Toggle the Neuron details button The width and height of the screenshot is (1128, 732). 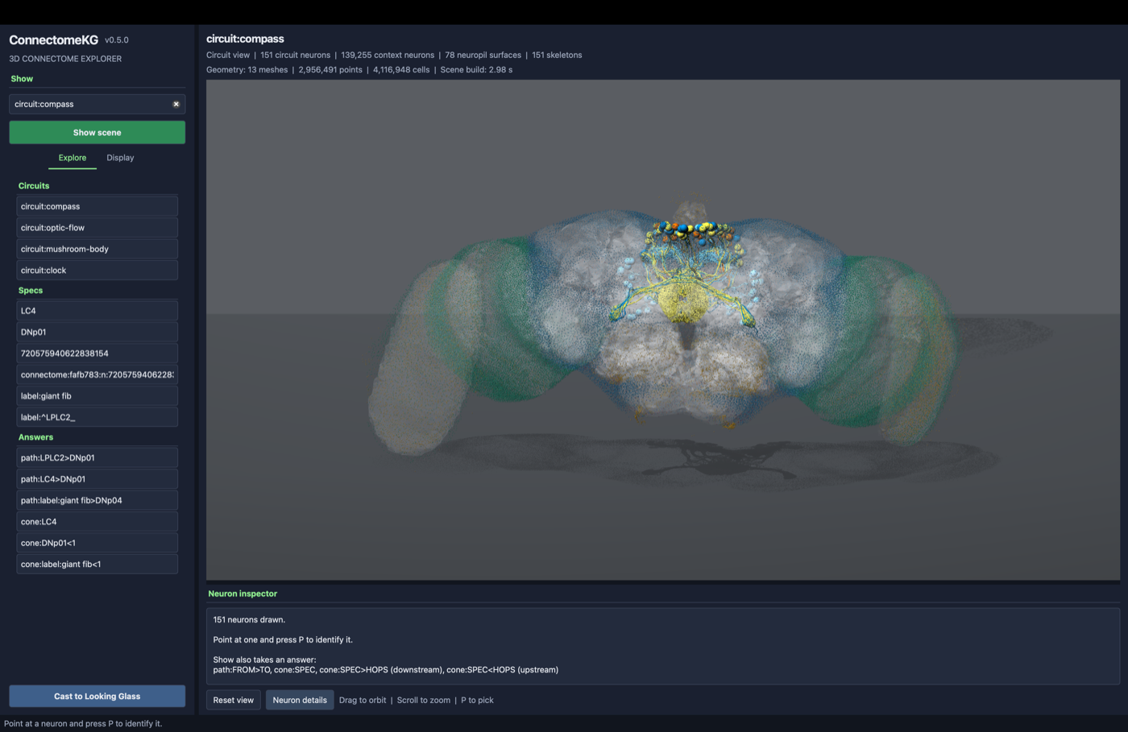300,700
